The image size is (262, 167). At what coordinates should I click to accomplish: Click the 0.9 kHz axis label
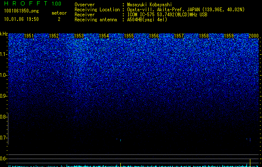point(3,96)
